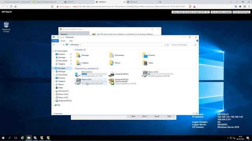Image resolution: width=252 pixels, height=141 pixels.
Task: Open Explorer help via the blue question icon
Action: (x=197, y=41)
